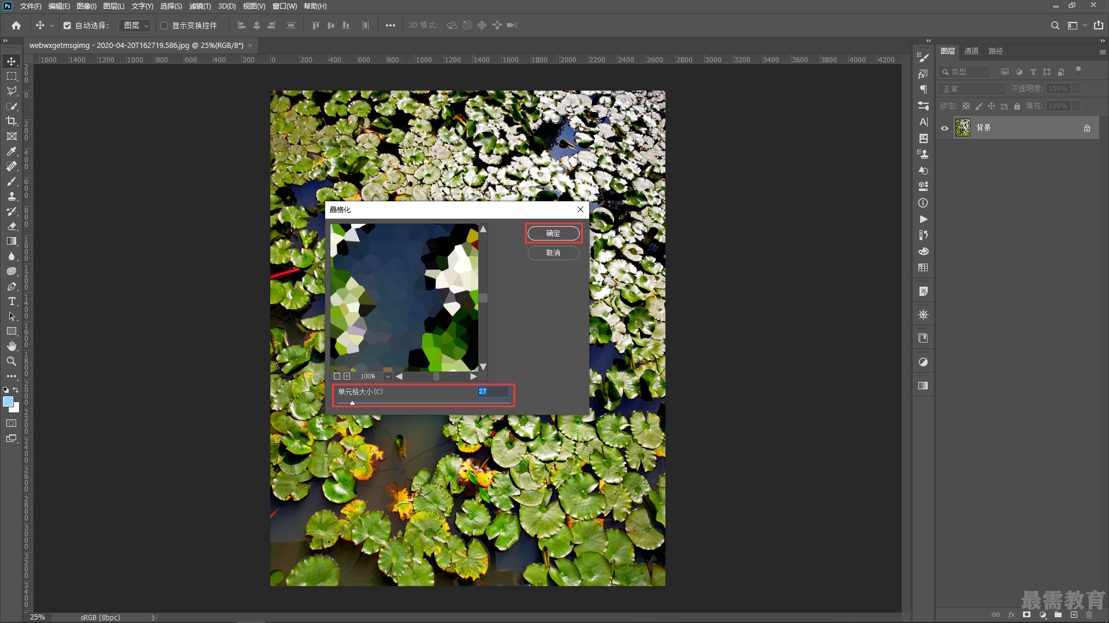Select the Healing Brush tool
The height and width of the screenshot is (623, 1109).
(12, 166)
